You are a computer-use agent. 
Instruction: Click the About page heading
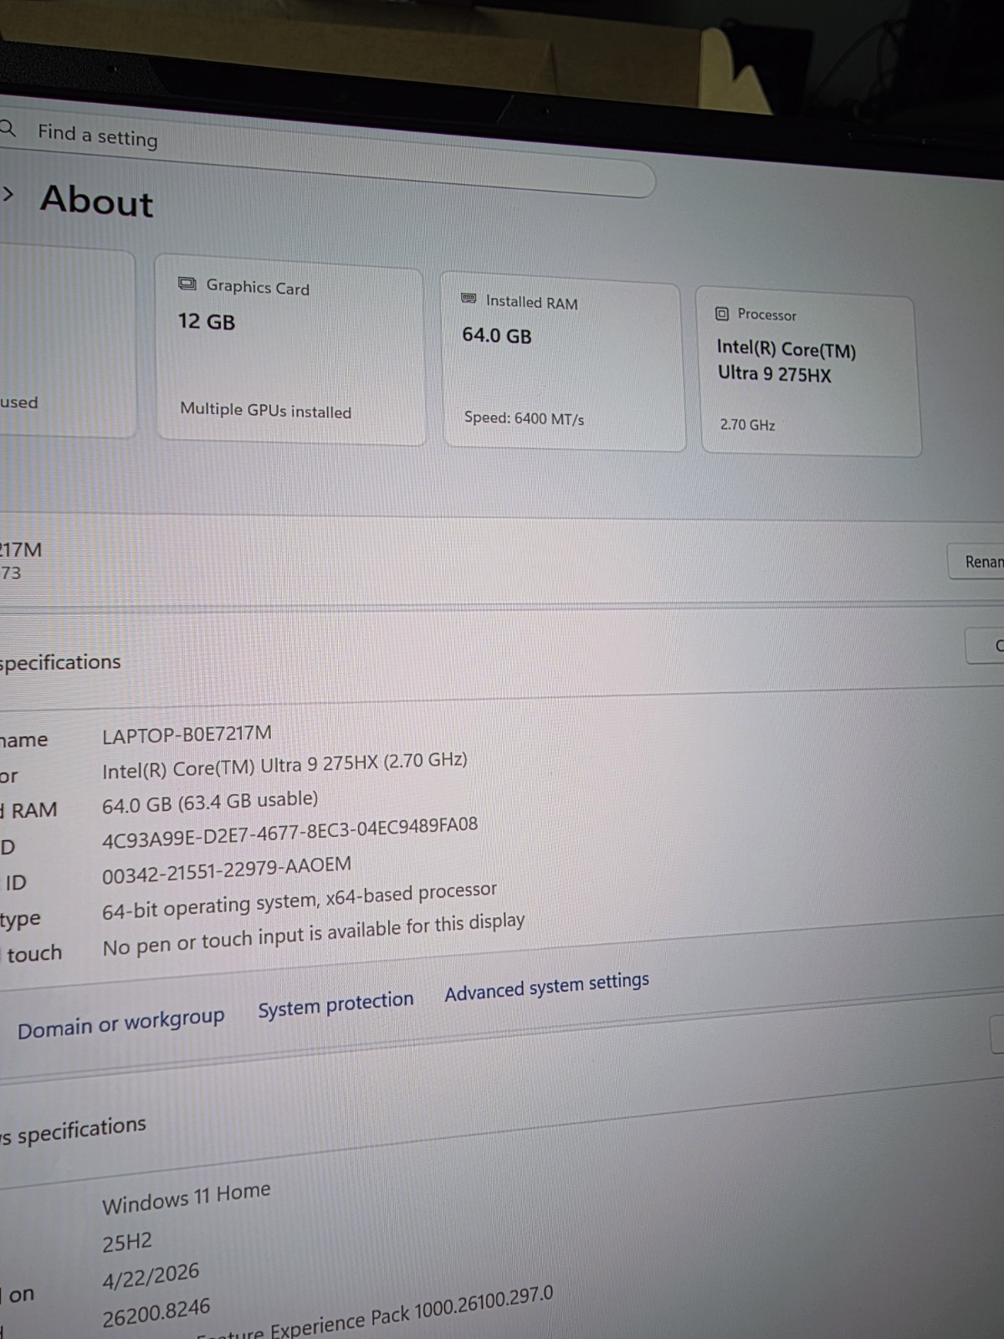pyautogui.click(x=97, y=201)
